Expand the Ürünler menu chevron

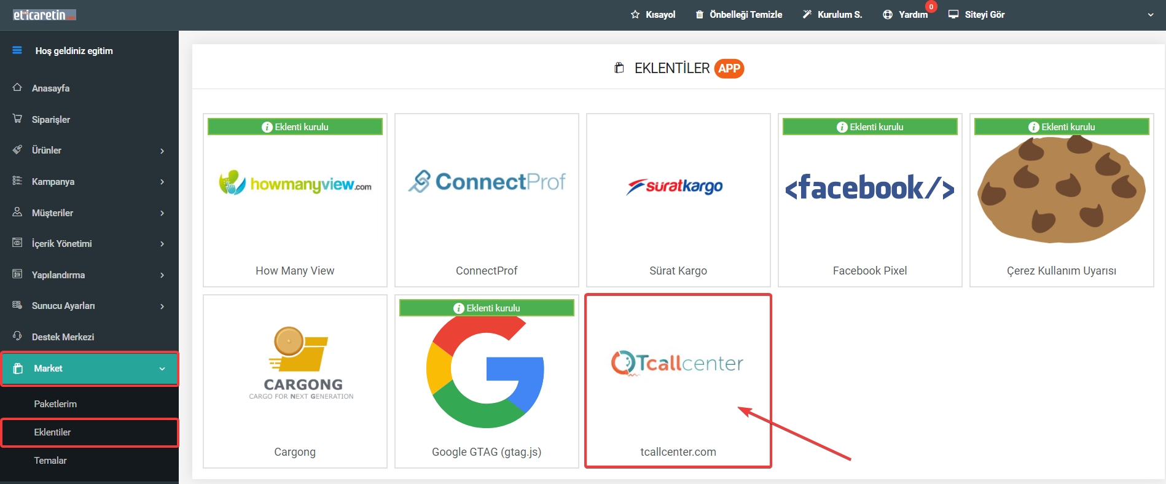point(162,150)
